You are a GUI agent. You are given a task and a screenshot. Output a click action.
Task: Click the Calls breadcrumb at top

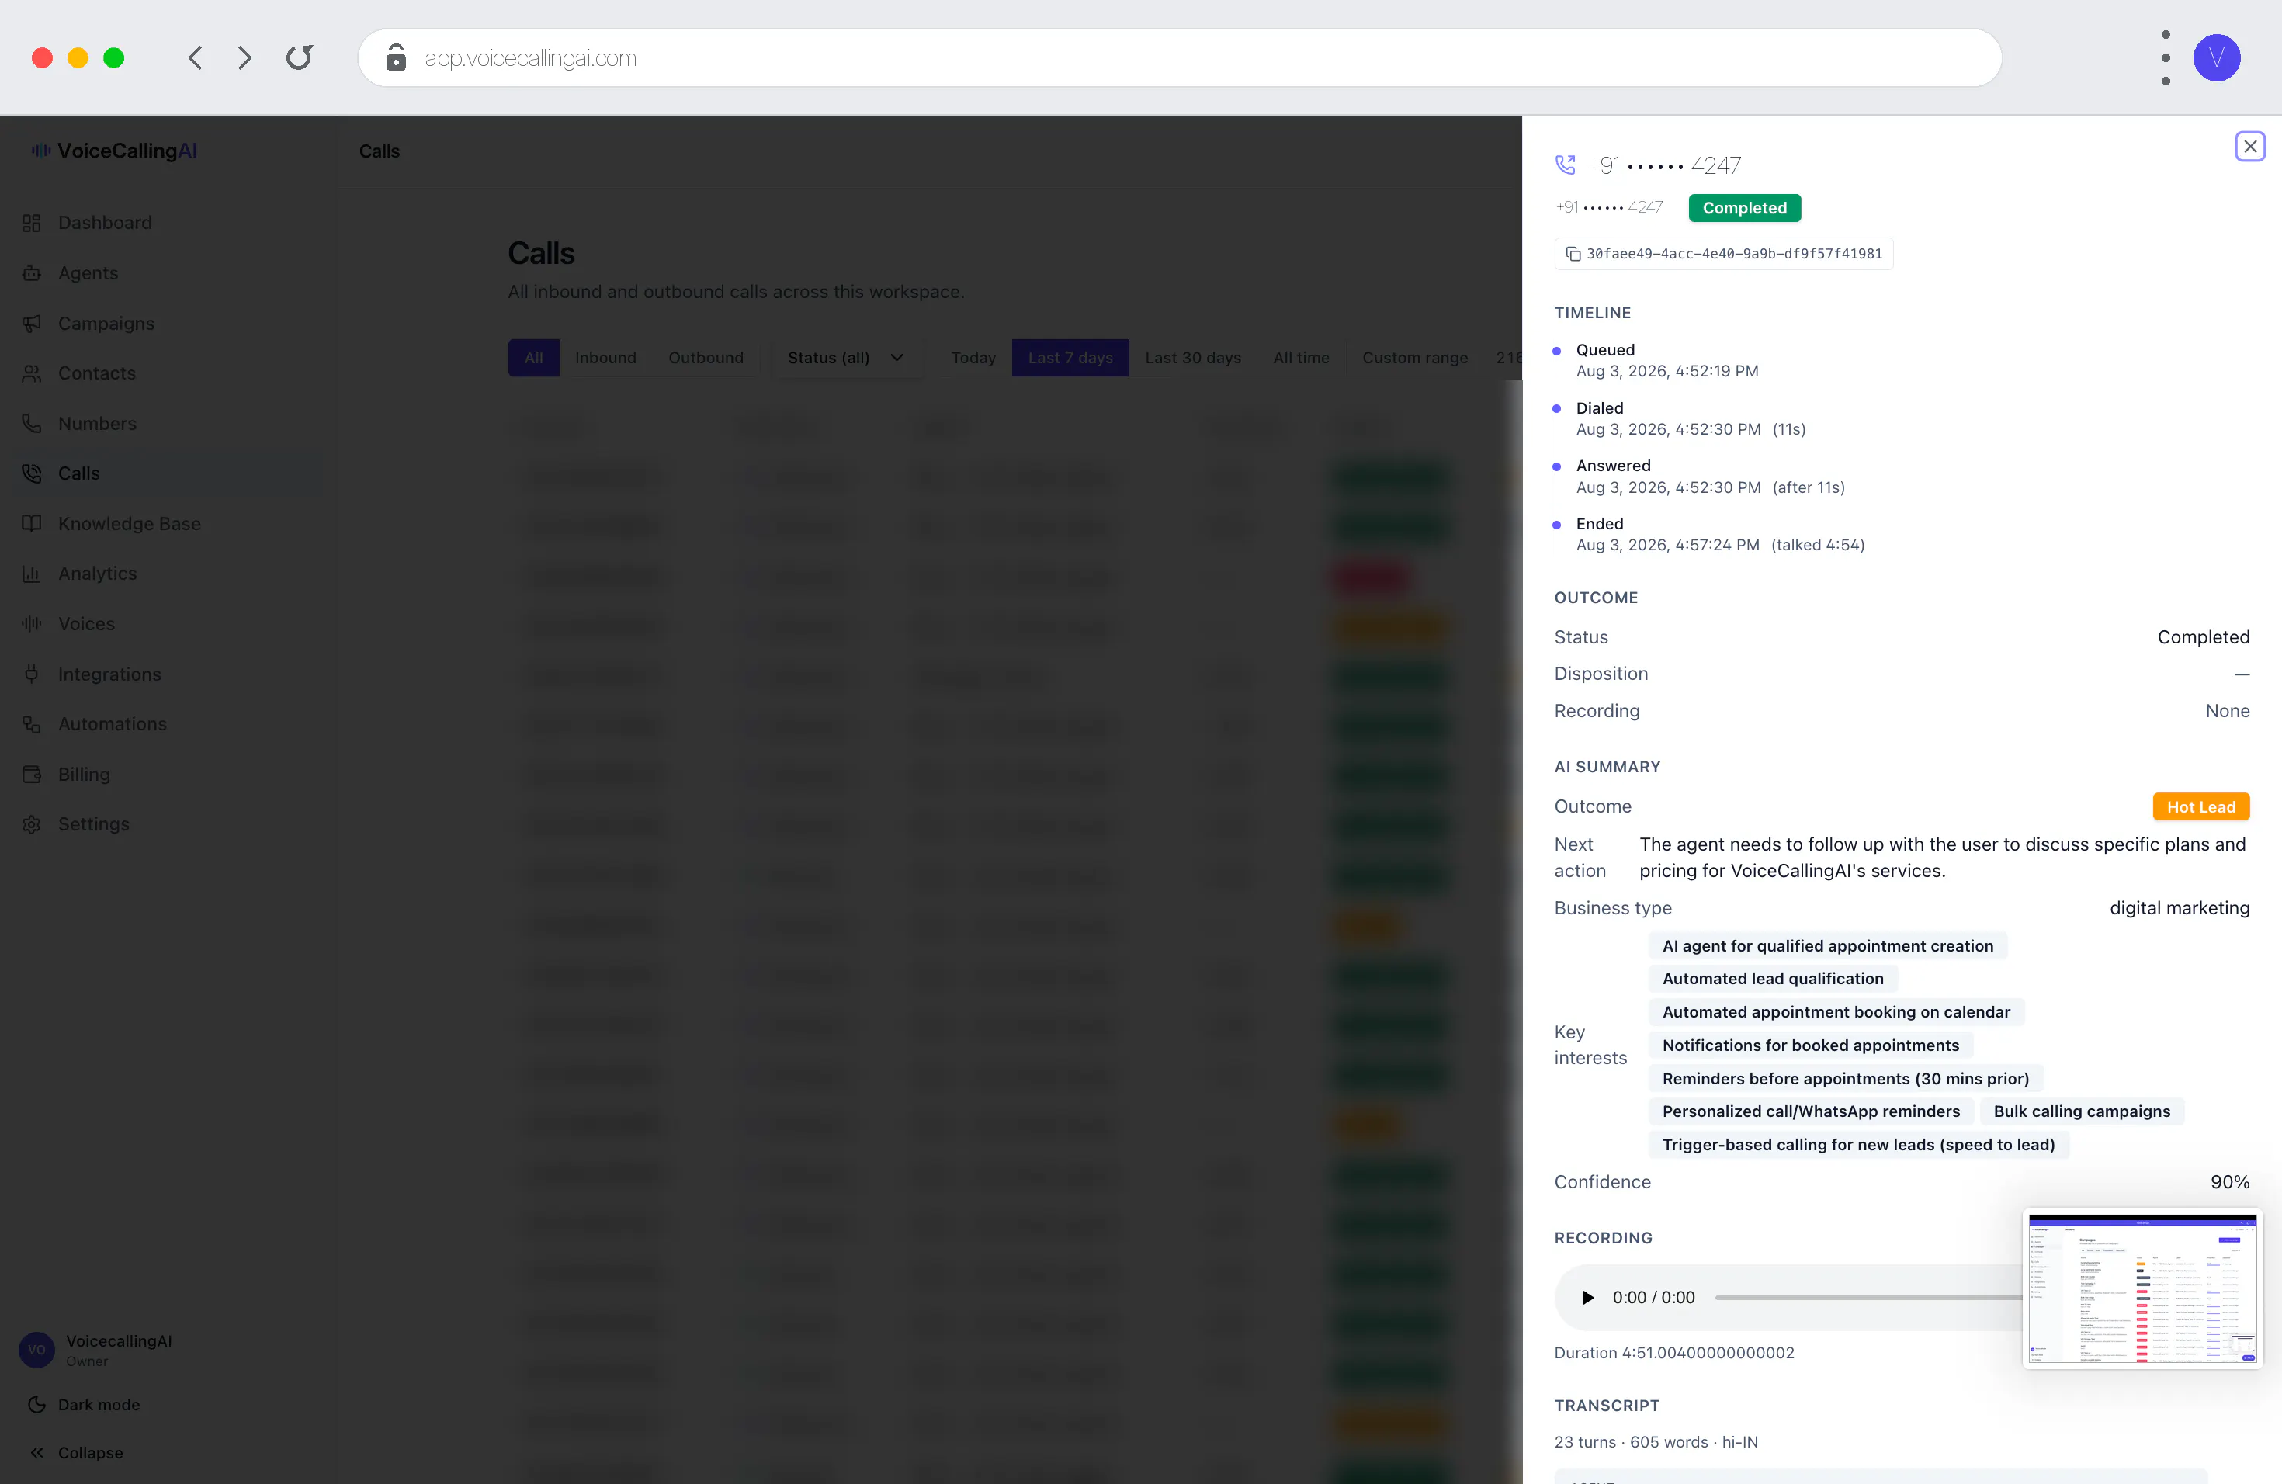coord(380,151)
